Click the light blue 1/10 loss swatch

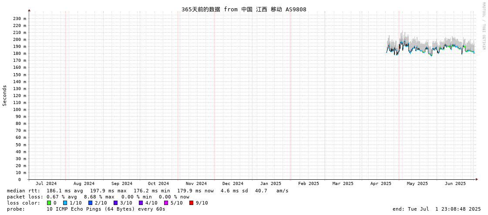click(65, 203)
